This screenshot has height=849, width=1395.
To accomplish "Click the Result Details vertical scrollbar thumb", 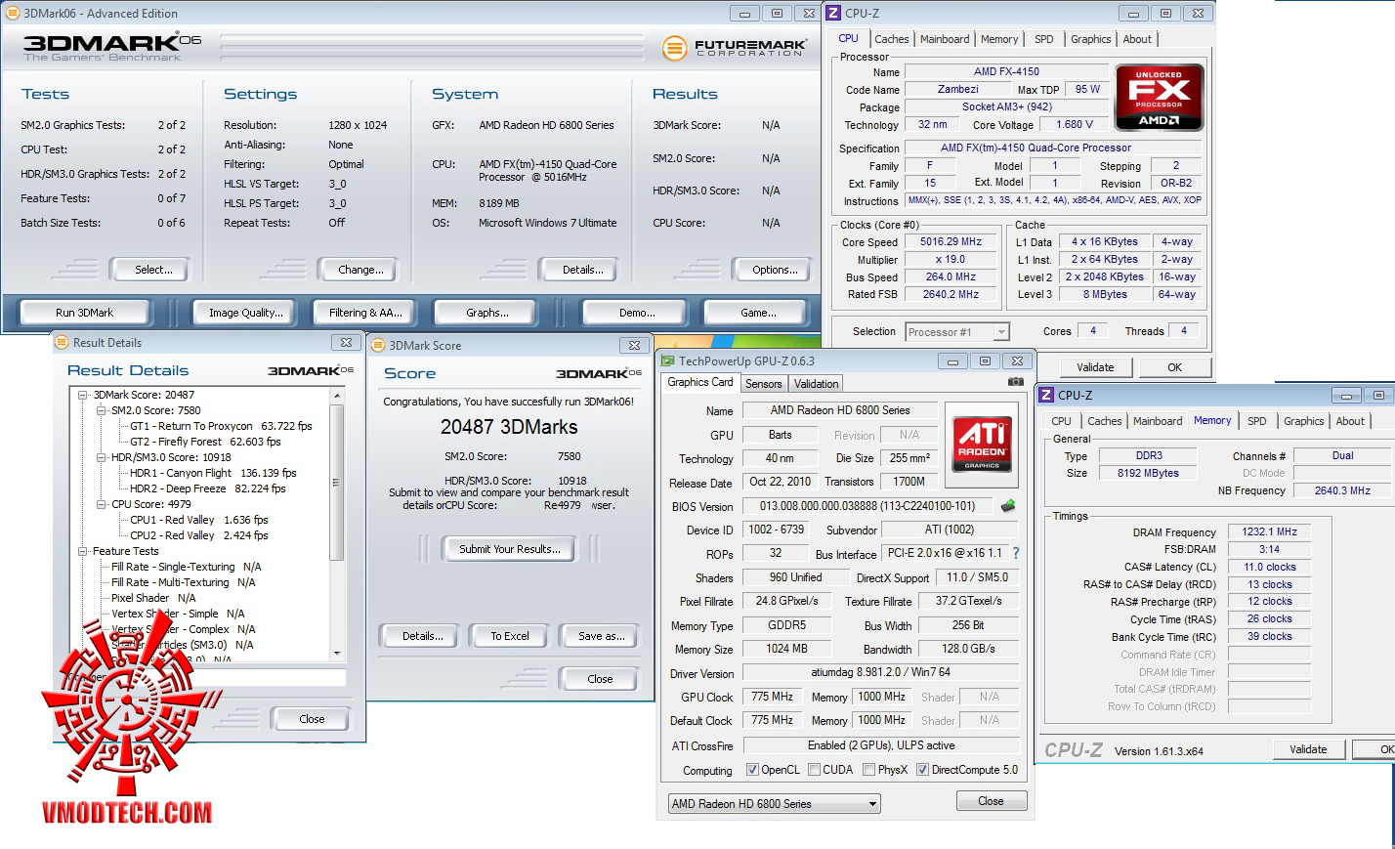I will (337, 483).
